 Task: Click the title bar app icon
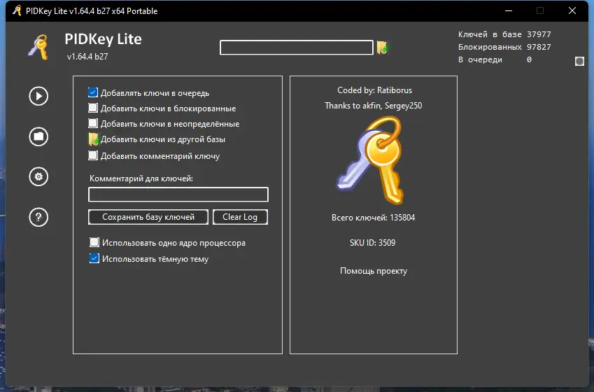pos(17,10)
